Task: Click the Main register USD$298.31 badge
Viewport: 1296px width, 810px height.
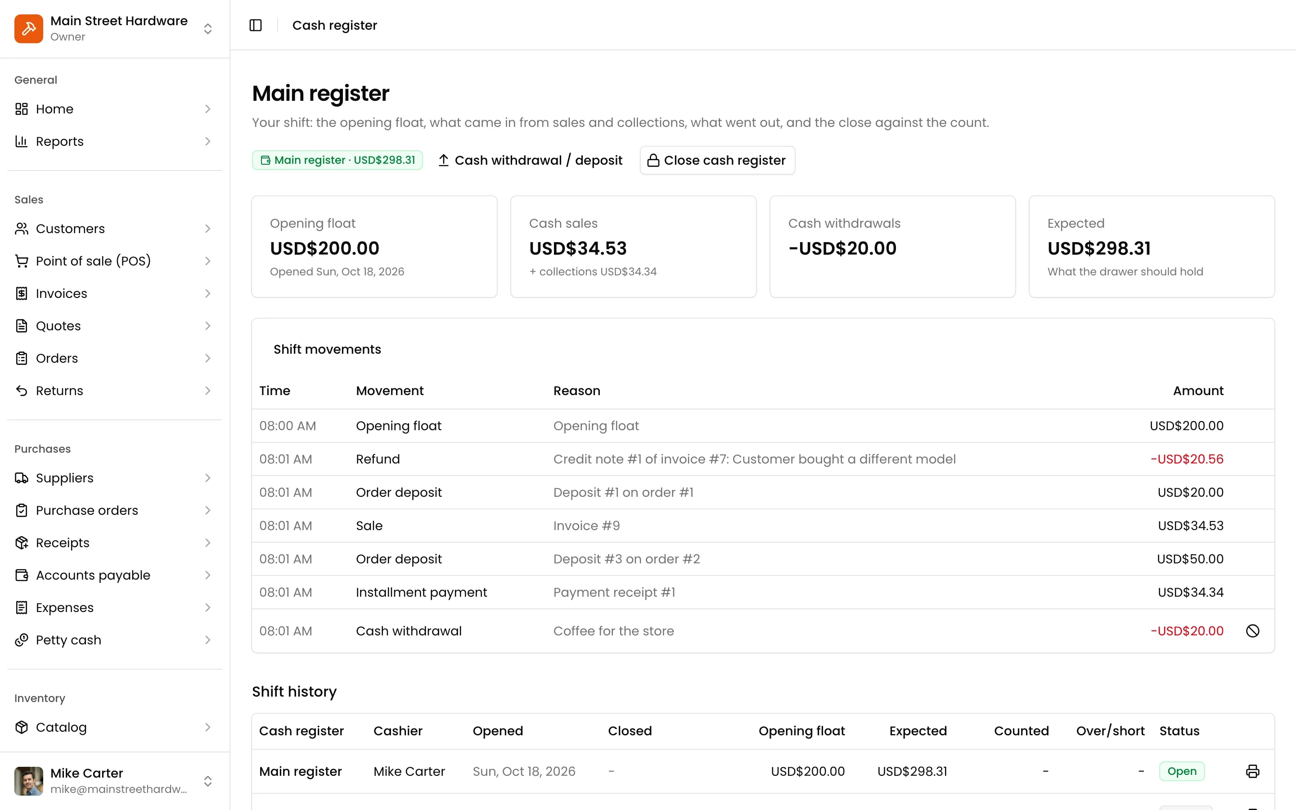Action: 337,160
